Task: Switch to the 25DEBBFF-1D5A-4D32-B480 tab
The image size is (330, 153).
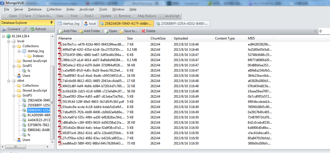Action: pos(183,24)
